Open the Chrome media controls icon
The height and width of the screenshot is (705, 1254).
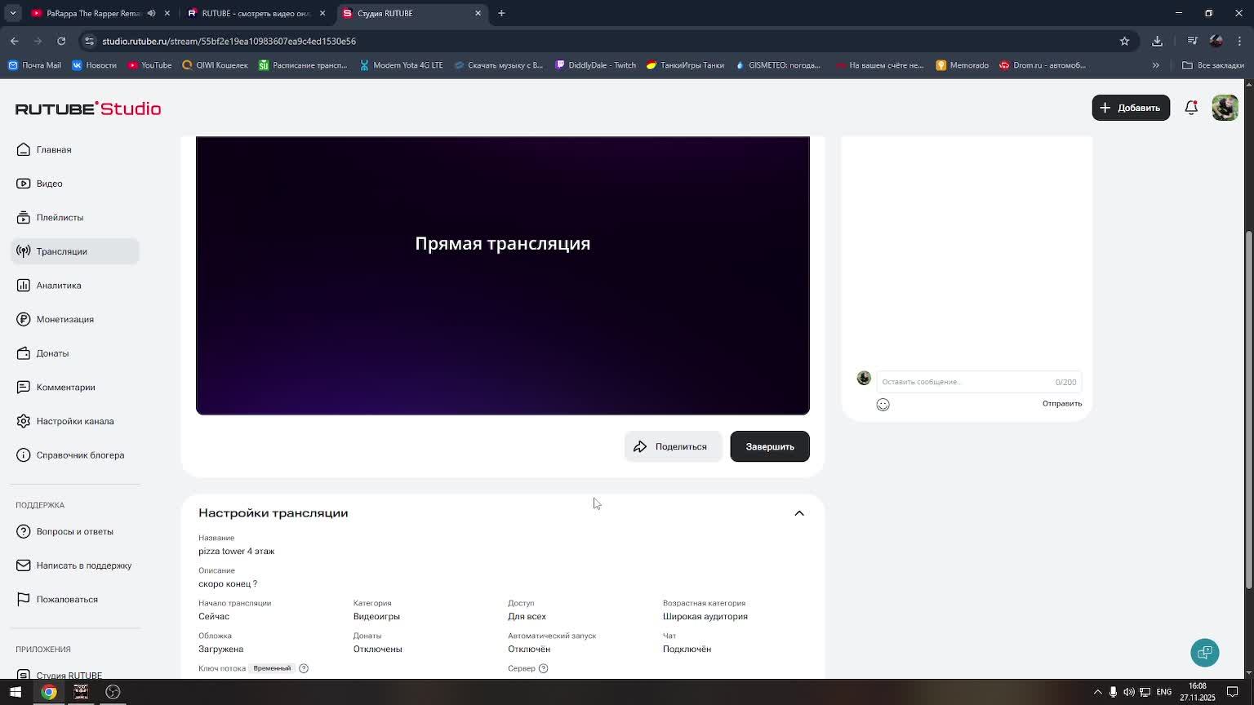pyautogui.click(x=1192, y=41)
